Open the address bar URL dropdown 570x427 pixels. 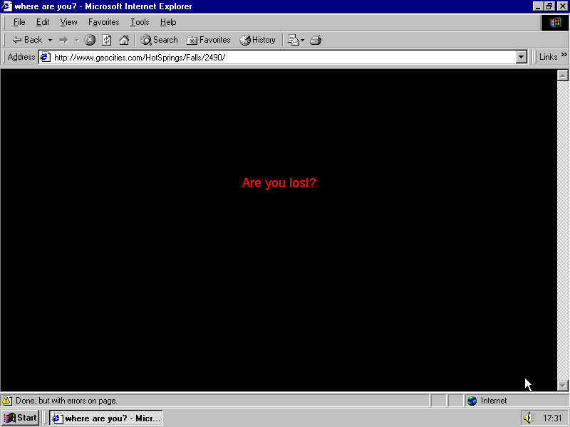(x=521, y=57)
